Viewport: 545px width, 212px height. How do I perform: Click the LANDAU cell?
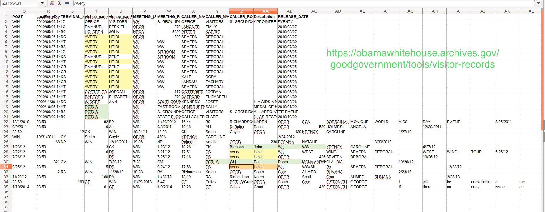point(193,82)
